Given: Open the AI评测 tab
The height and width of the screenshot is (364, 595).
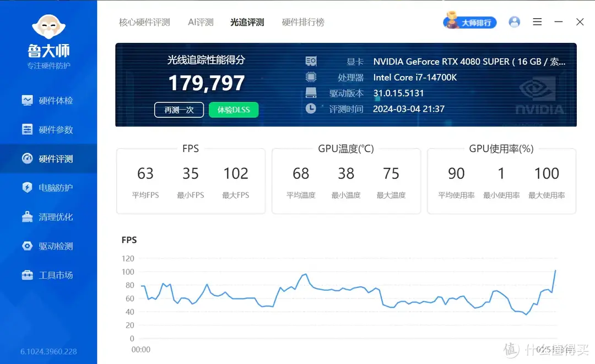Looking at the screenshot, I should click(200, 22).
